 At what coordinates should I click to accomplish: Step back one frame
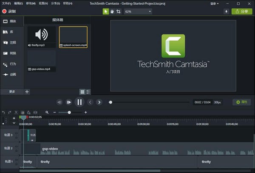[x=59, y=102]
